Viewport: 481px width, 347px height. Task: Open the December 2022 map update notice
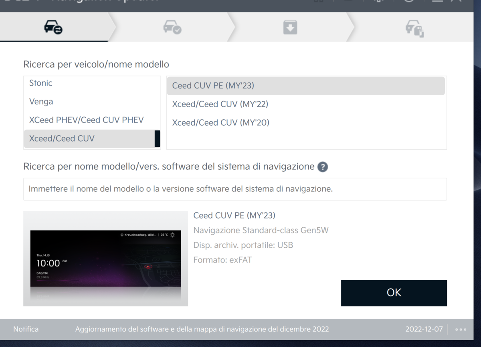coord(202,329)
